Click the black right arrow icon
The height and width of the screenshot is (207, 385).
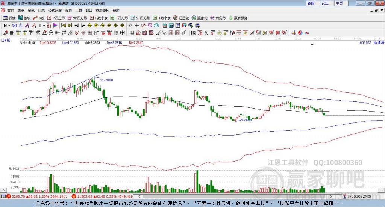tap(83, 26)
